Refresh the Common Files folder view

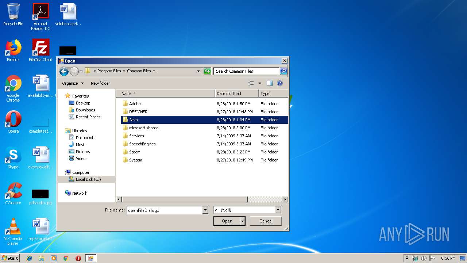pos(207,71)
